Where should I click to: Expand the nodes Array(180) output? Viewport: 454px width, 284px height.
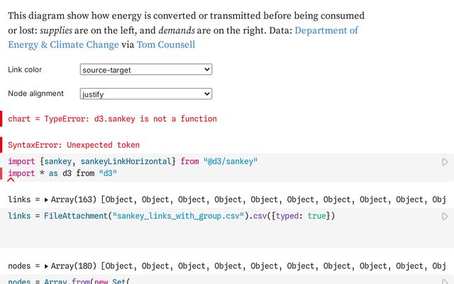click(47, 266)
